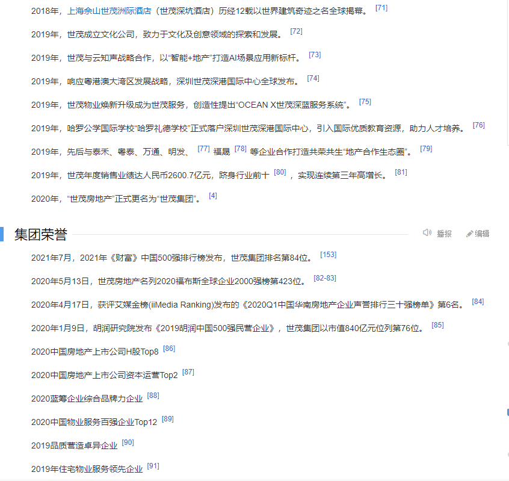Open citation [79]

[426, 149]
